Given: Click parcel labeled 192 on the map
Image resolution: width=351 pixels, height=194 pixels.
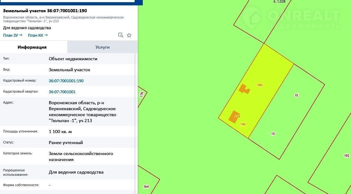Looking at the screenshot, I should (x=346, y=156).
